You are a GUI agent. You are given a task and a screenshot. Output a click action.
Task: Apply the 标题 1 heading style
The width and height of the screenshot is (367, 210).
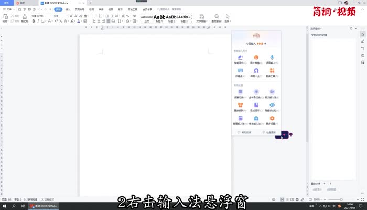159,18
